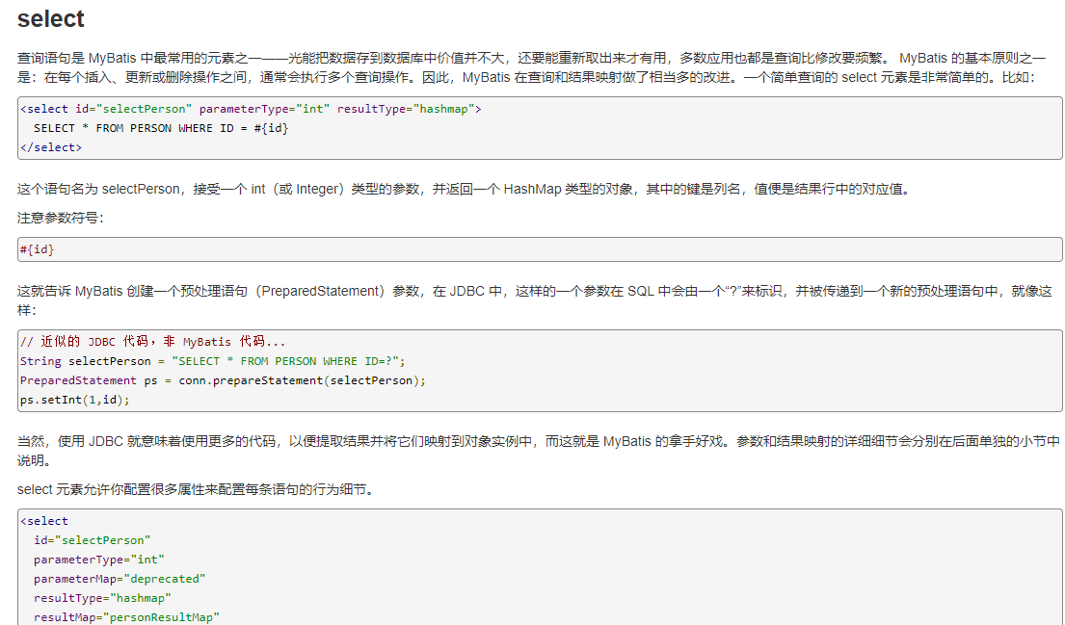Click the ps.setInt(1,id); code line

coord(75,400)
